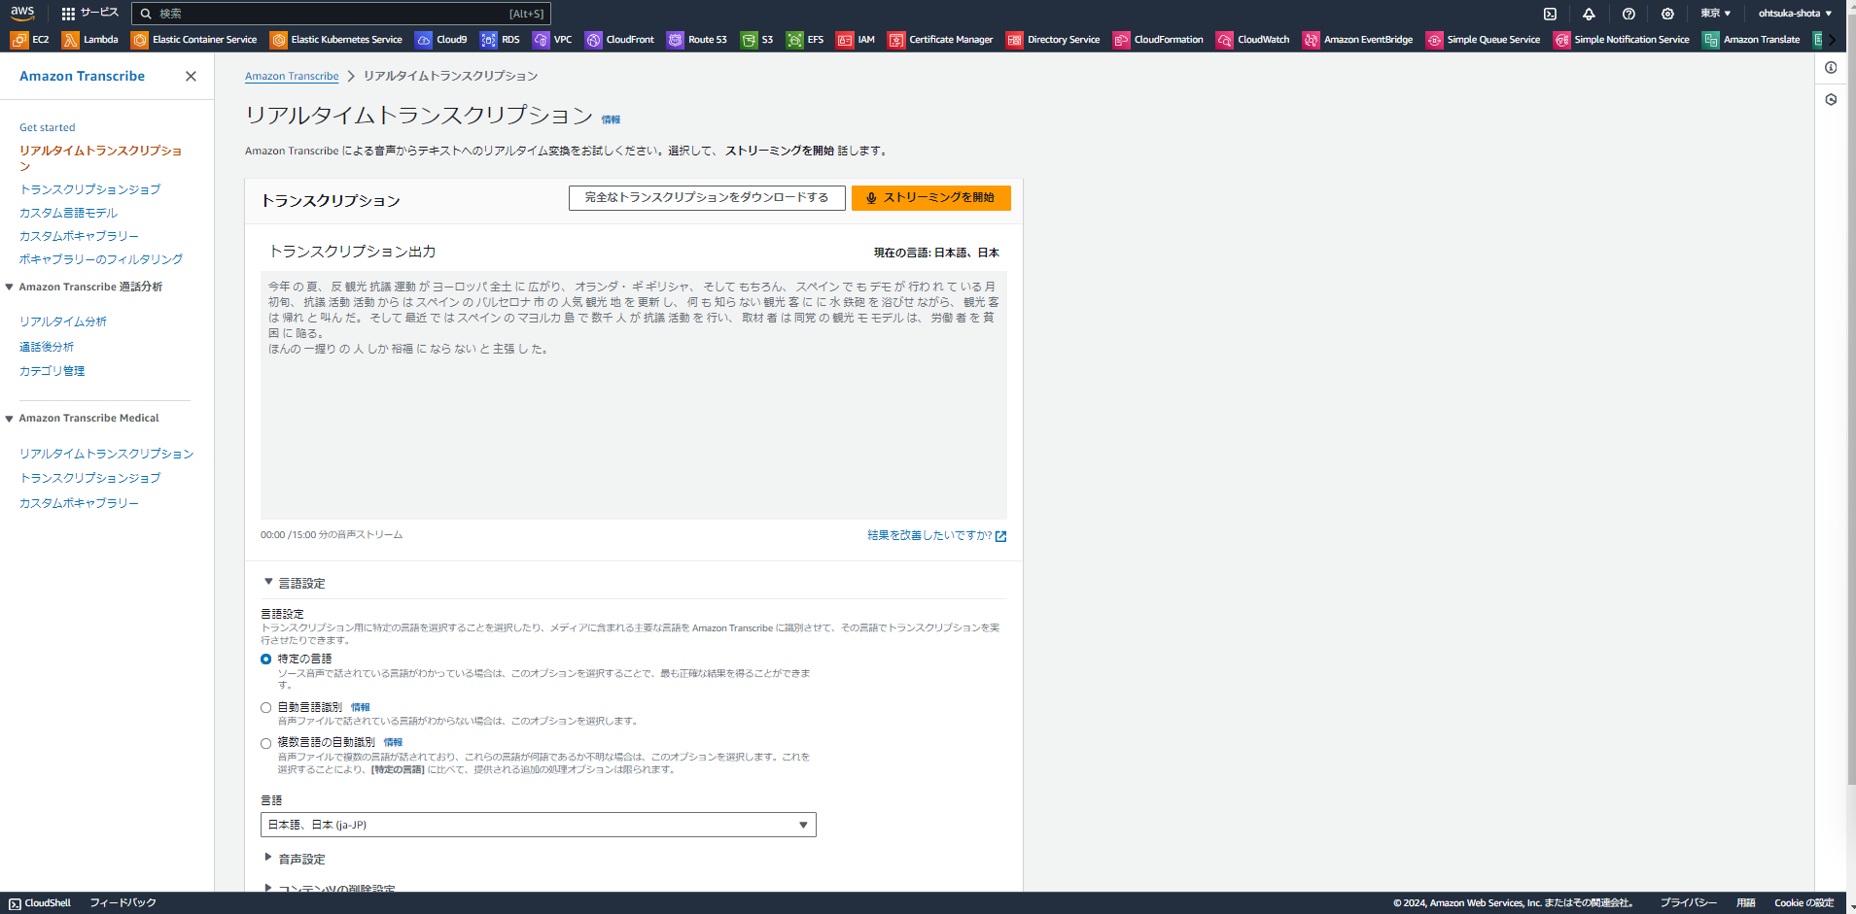Start streaming with ストリーミングを開始 button

coord(931,198)
